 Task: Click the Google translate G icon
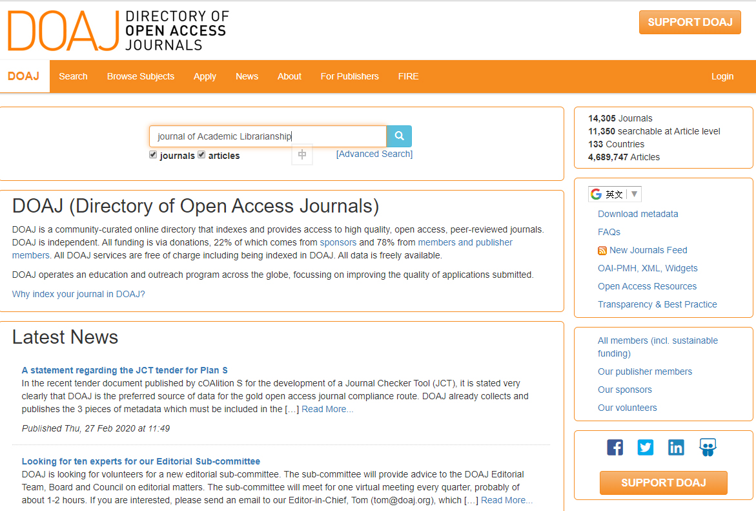[597, 194]
